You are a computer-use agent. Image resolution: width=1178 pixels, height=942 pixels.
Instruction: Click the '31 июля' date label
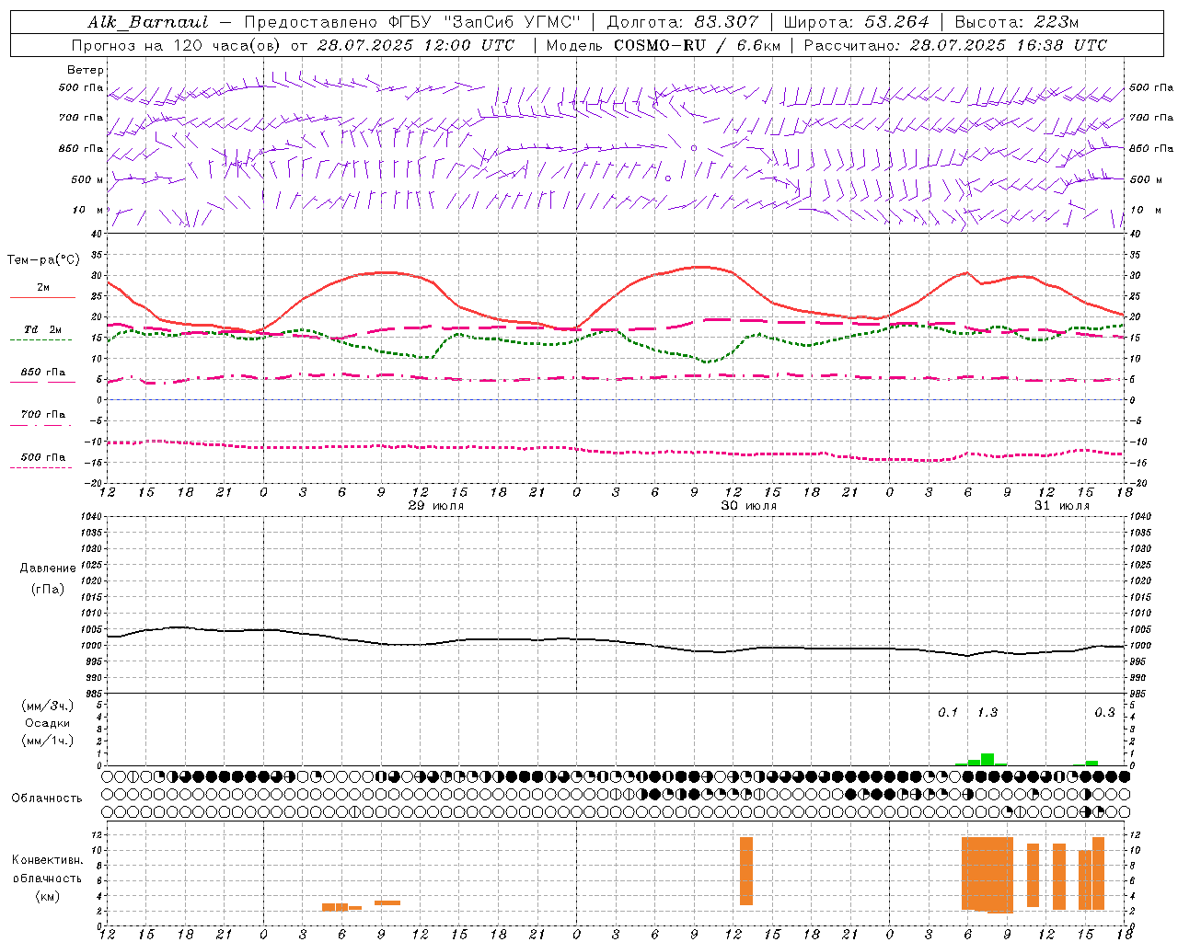[x=1062, y=506]
